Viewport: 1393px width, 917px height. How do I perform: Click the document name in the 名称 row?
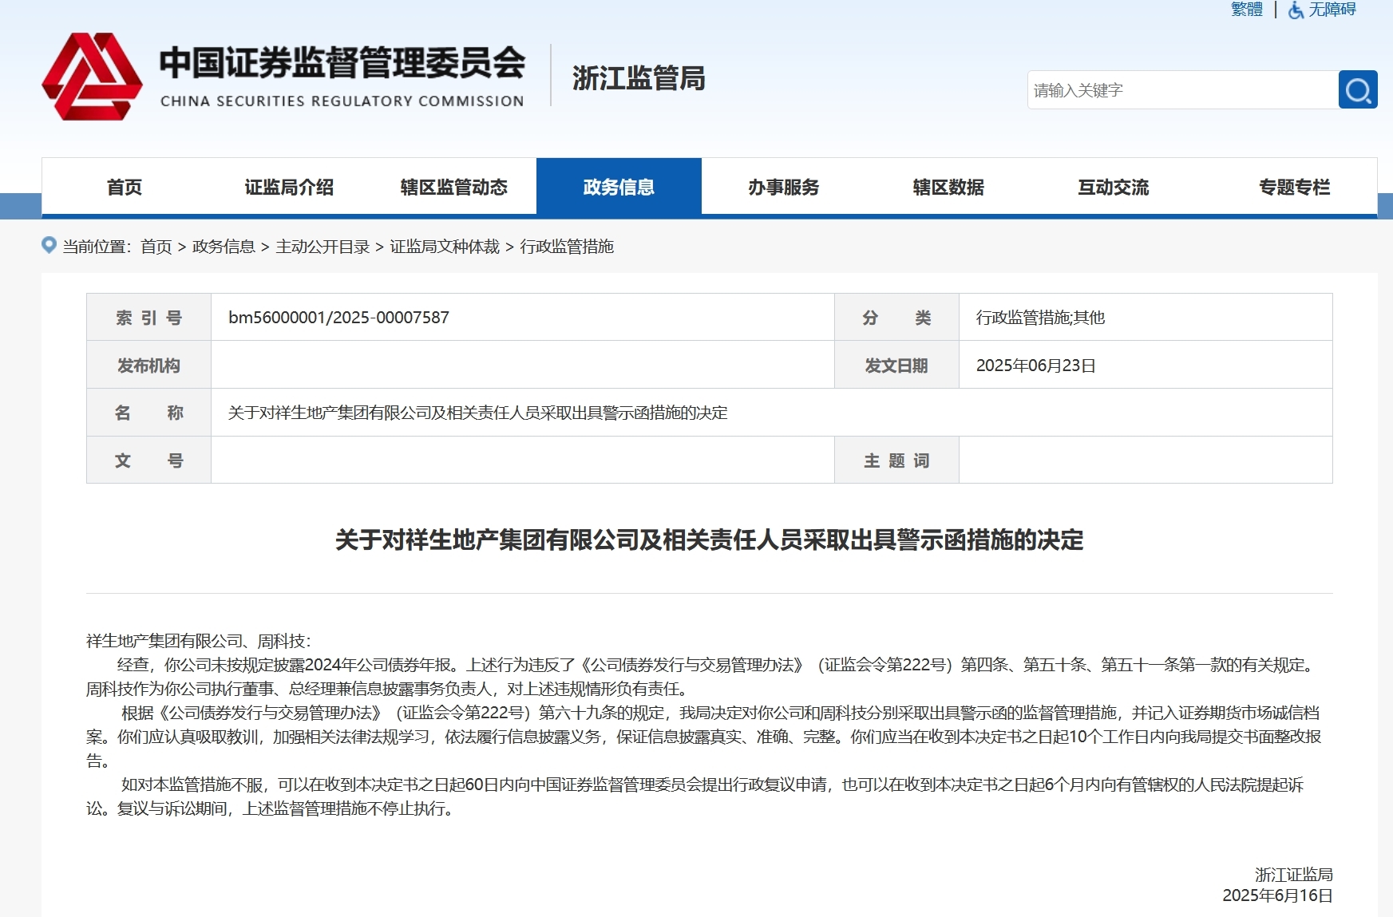477,413
